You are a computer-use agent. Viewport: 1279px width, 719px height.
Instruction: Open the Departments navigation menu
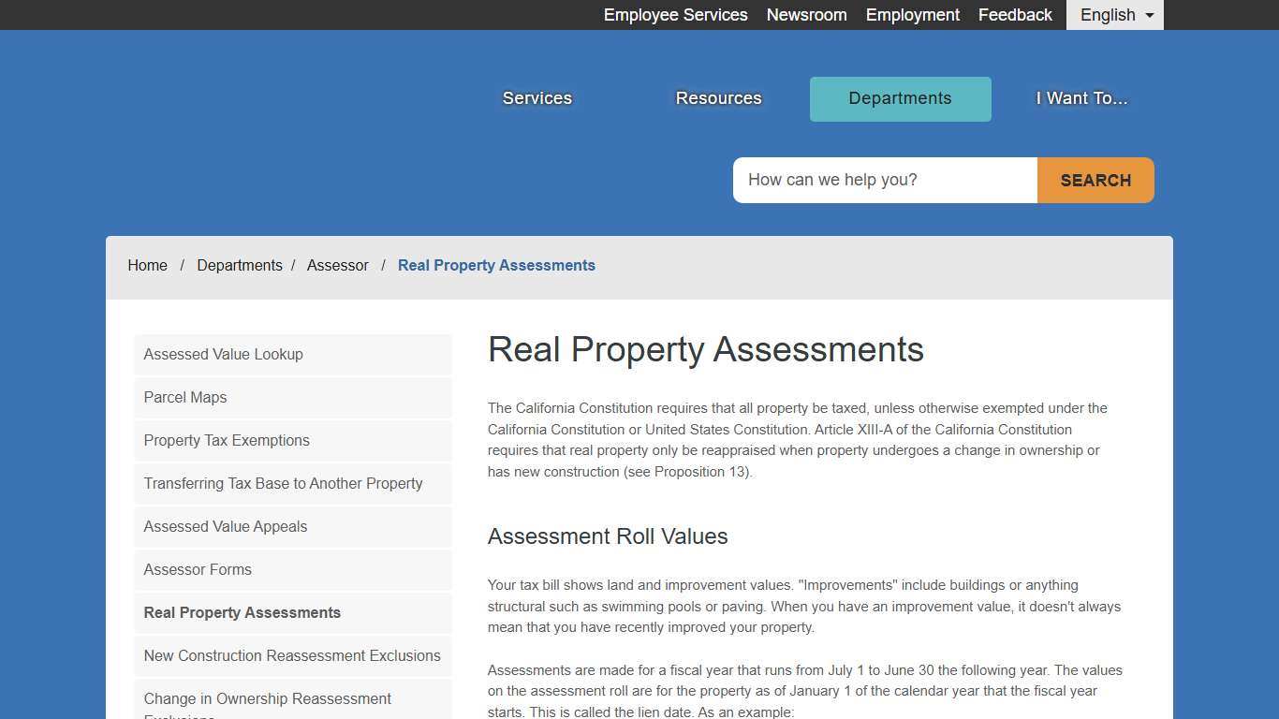point(899,98)
